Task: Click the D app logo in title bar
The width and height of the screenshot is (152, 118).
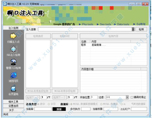Action: (x=5, y=4)
